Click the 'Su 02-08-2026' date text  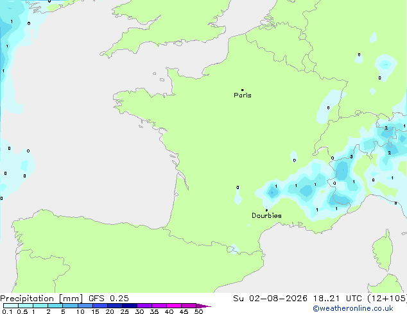pyautogui.click(x=270, y=299)
